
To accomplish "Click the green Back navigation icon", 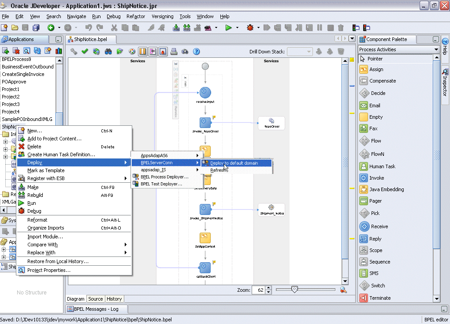I will pos(51,28).
